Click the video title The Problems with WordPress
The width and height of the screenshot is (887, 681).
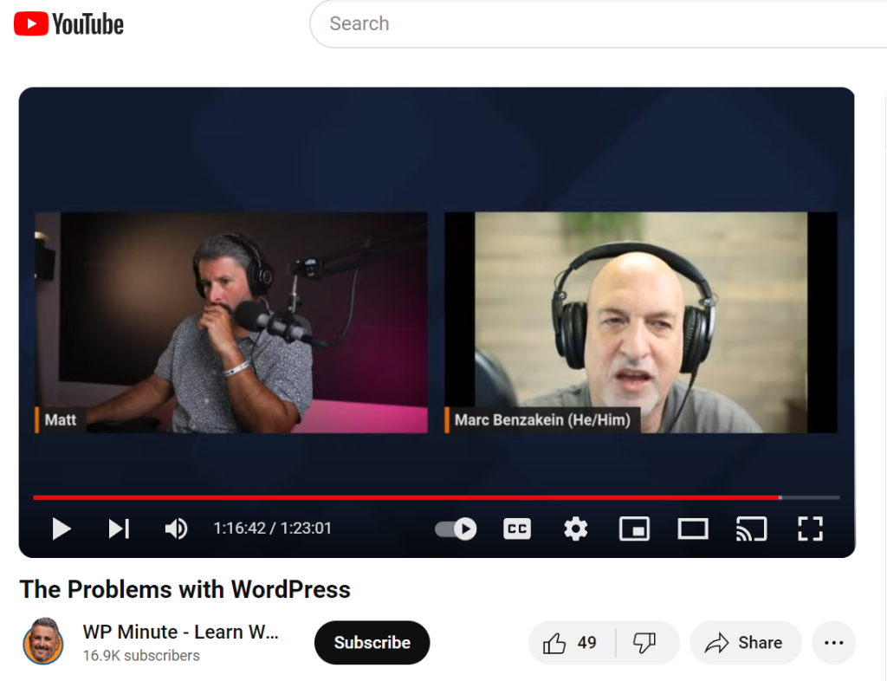(x=185, y=589)
